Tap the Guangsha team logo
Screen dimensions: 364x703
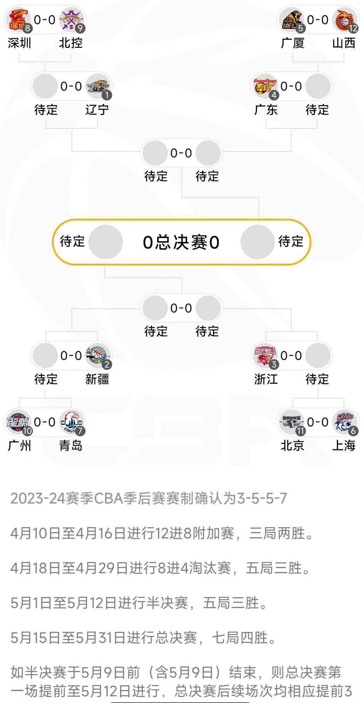[292, 20]
